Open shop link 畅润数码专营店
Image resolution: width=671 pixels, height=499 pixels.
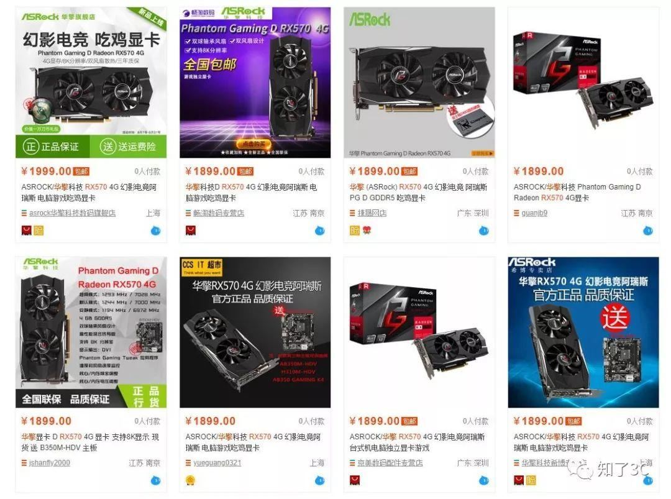click(x=219, y=213)
